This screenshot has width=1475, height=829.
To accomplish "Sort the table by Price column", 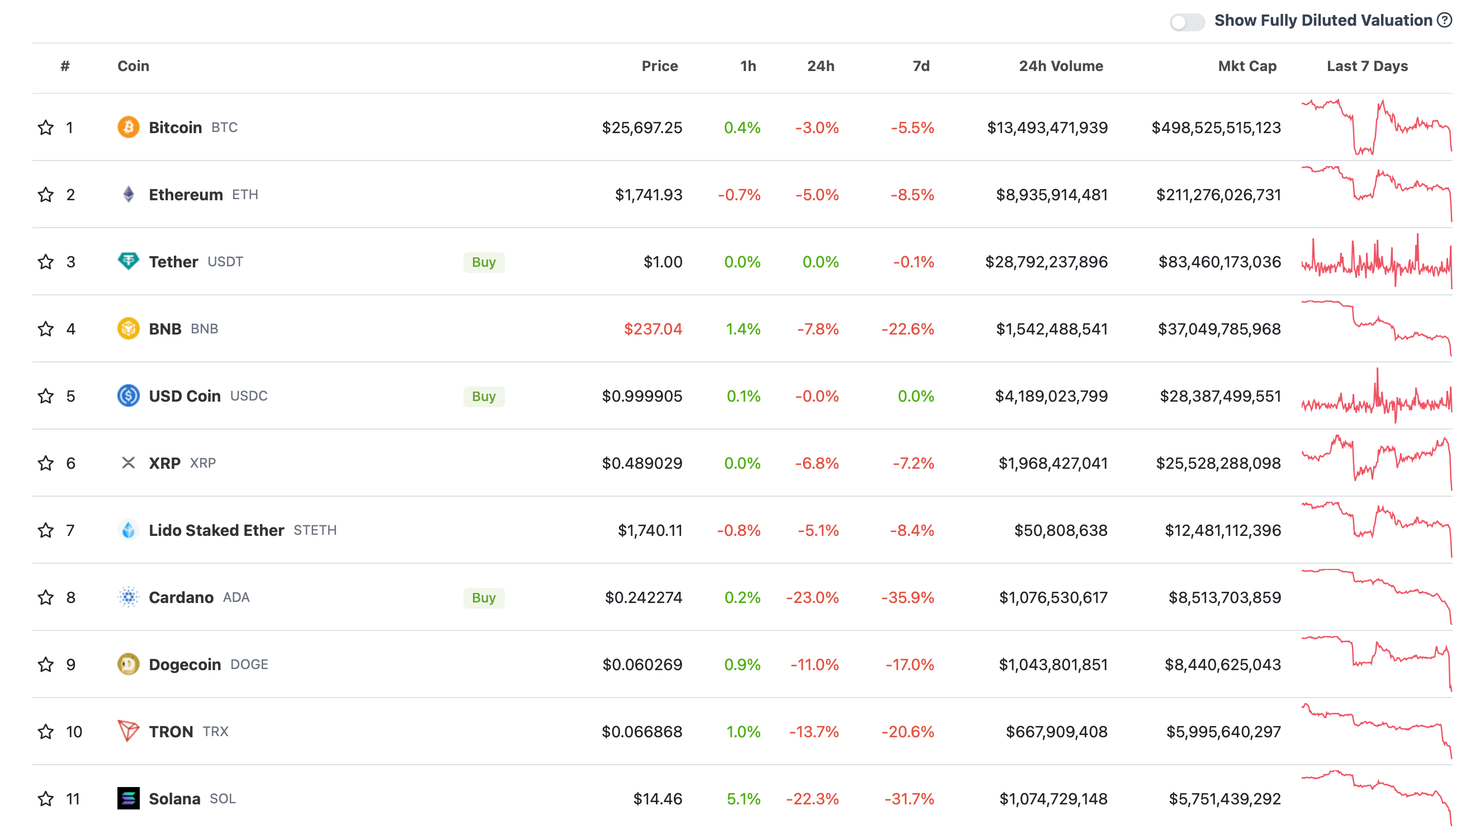I will [x=659, y=66].
